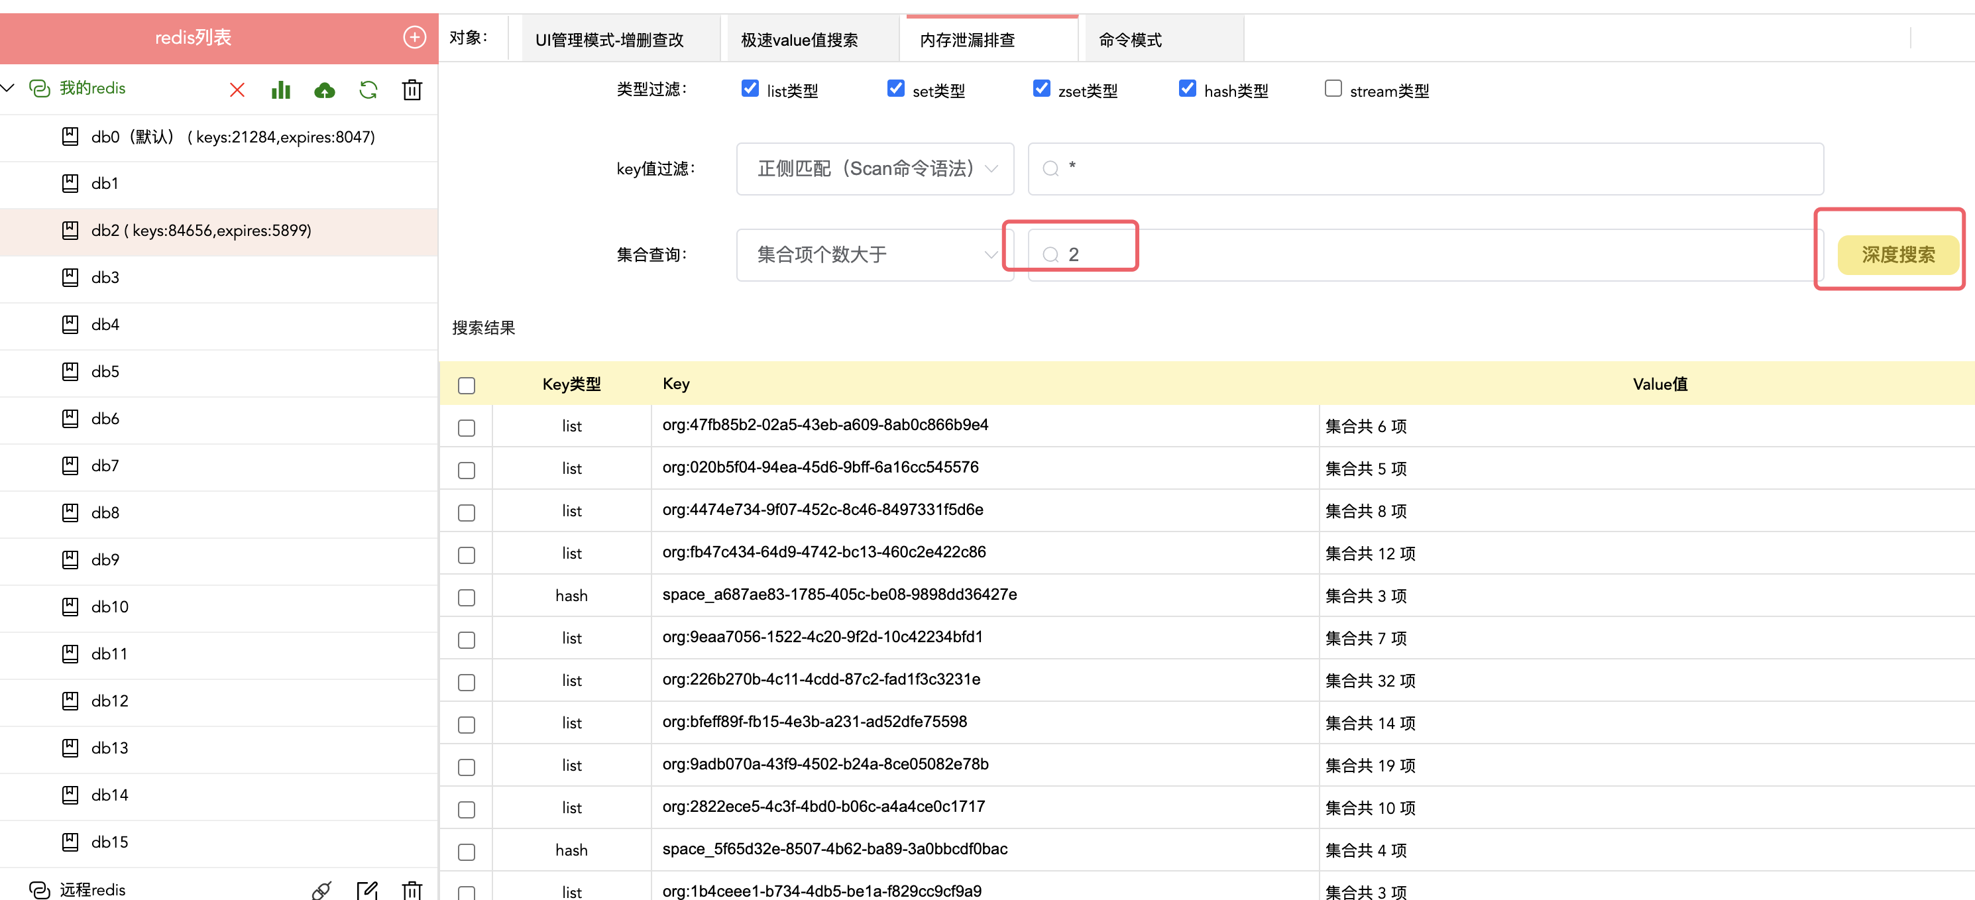Switch to the 命令模式 tab
1975x900 pixels.
(1130, 40)
